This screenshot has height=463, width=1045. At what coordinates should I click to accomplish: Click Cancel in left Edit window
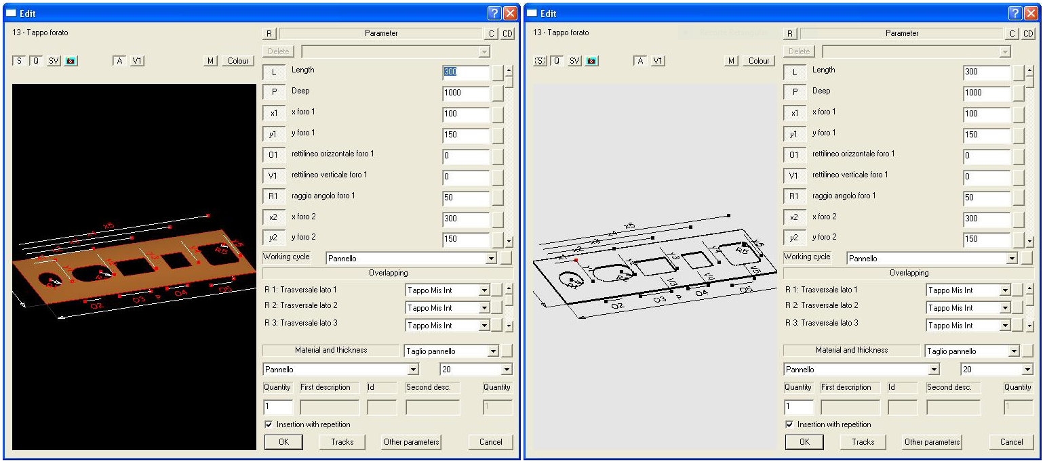coord(491,442)
